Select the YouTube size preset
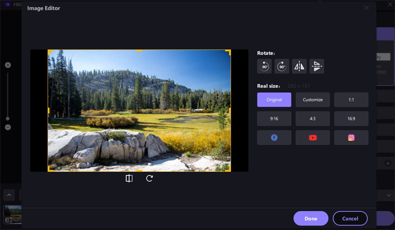 (x=313, y=137)
